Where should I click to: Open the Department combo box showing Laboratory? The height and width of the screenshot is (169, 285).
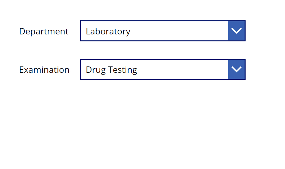tap(163, 31)
